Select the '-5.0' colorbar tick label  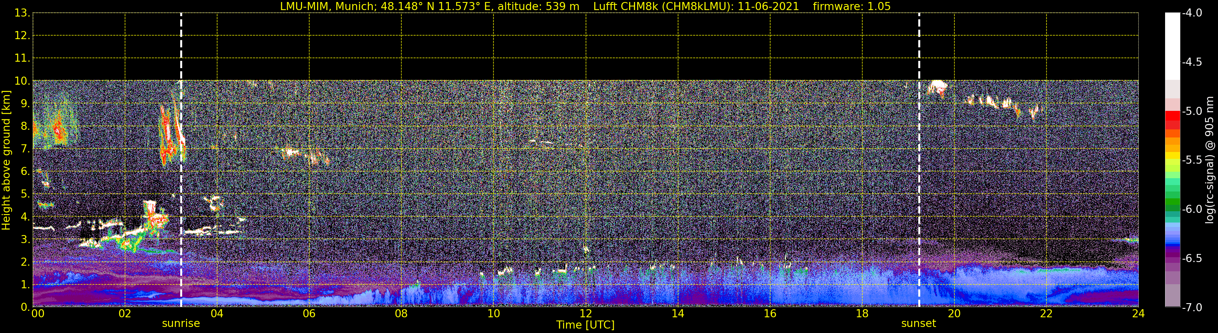click(x=1191, y=111)
